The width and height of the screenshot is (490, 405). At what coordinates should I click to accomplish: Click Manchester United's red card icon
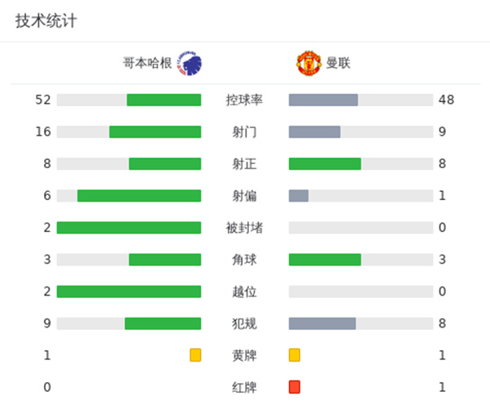294,387
